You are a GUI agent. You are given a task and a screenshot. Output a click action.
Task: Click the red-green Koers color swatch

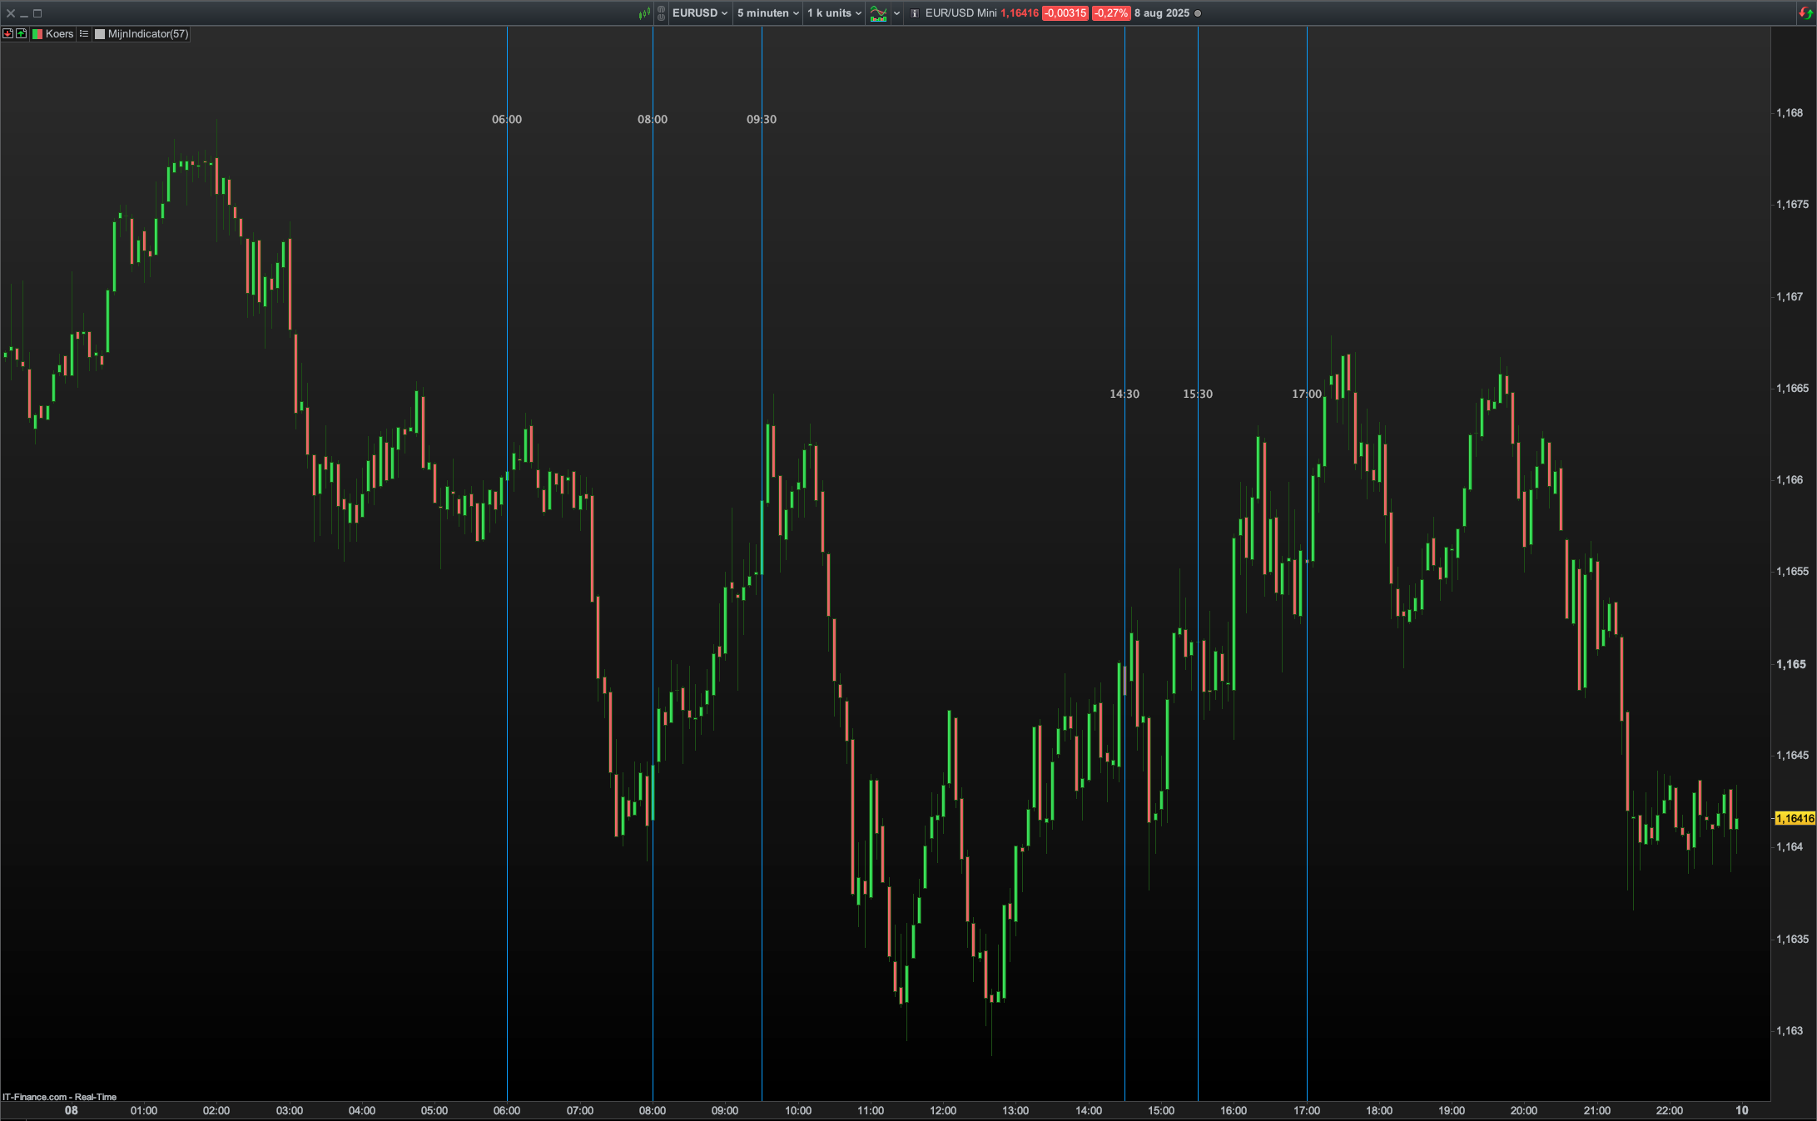click(37, 34)
